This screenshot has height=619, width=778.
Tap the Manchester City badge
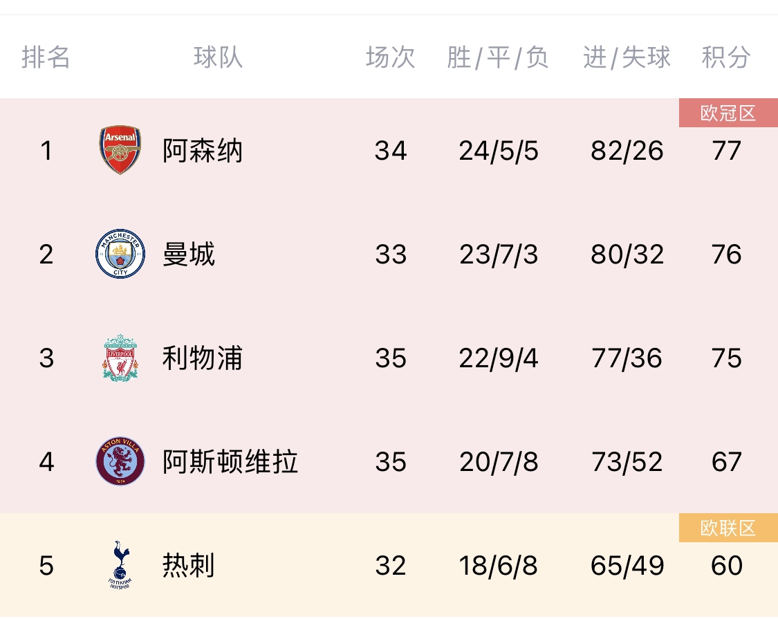tap(120, 254)
